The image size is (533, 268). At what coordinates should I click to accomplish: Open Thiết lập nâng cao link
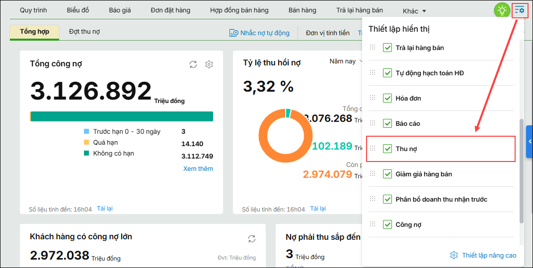pyautogui.click(x=489, y=255)
